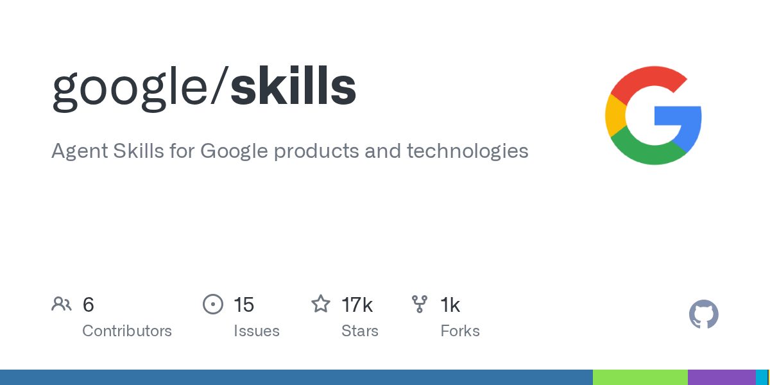
Task: Click the GitHub Octocat icon
Action: [704, 315]
